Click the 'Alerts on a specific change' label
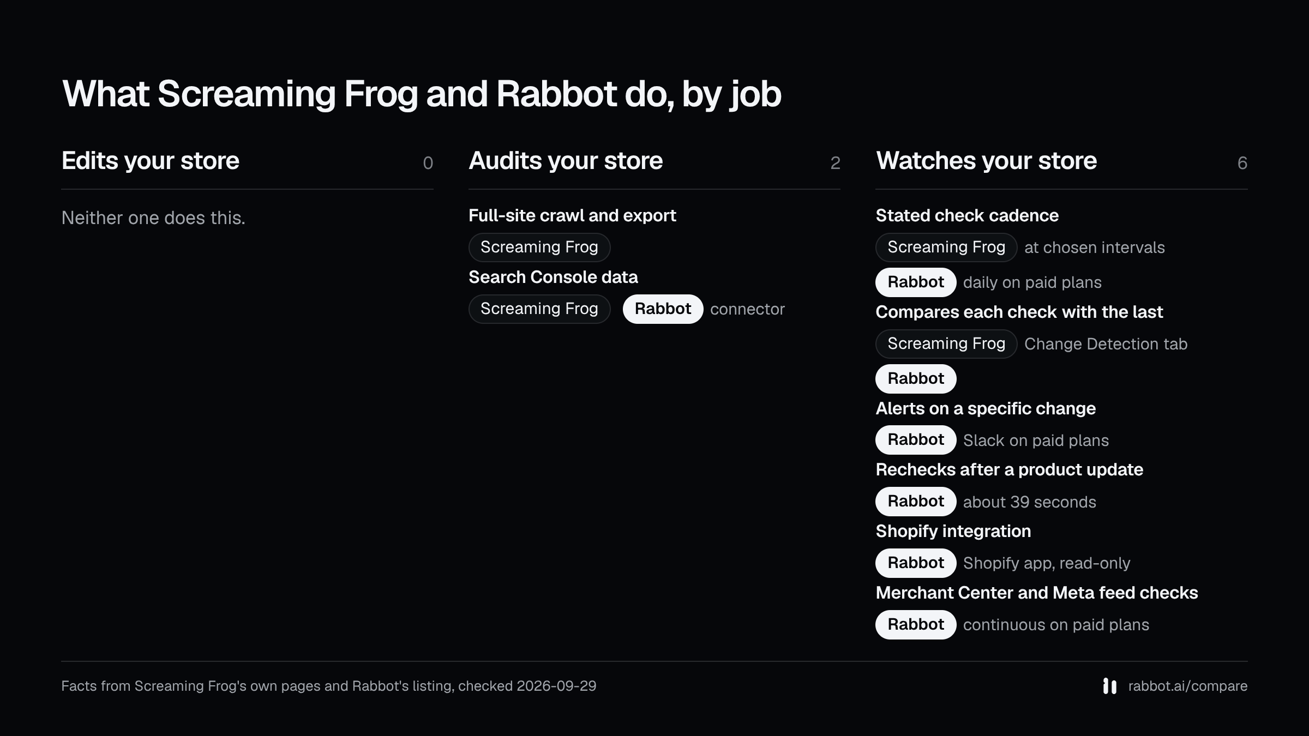1309x736 pixels. coord(986,409)
